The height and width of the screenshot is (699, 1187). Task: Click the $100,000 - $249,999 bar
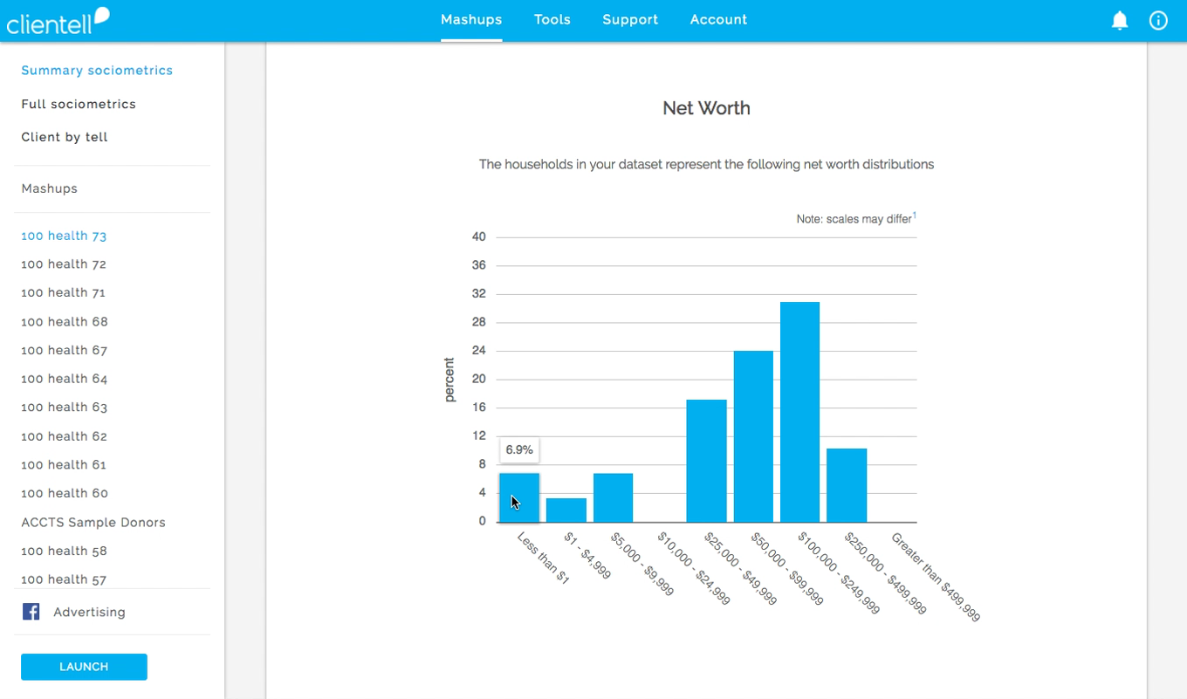coord(799,412)
